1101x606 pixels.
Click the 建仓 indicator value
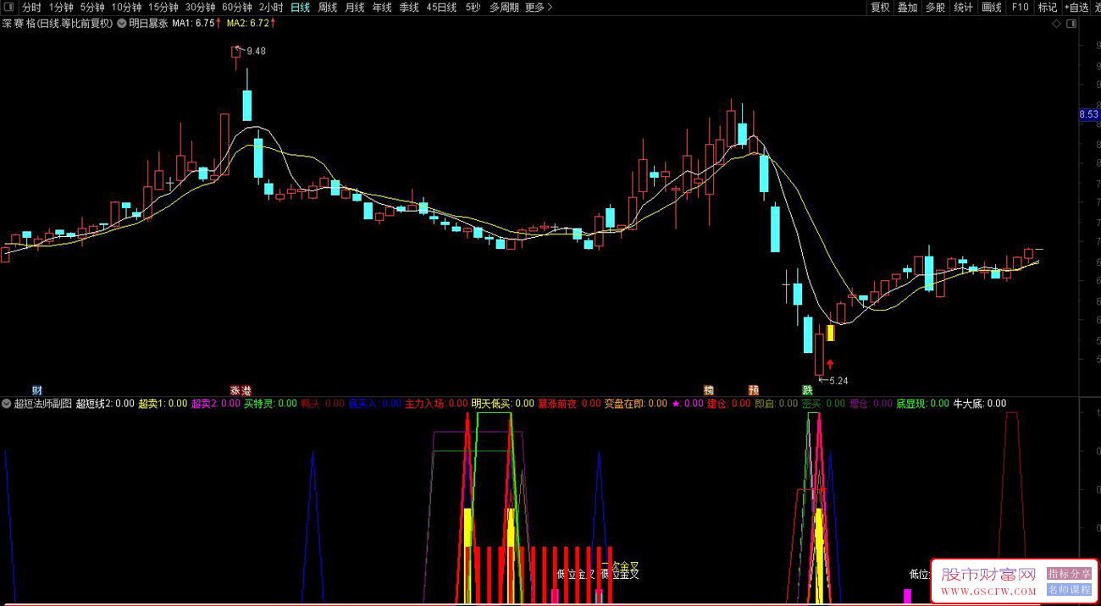[x=728, y=404]
